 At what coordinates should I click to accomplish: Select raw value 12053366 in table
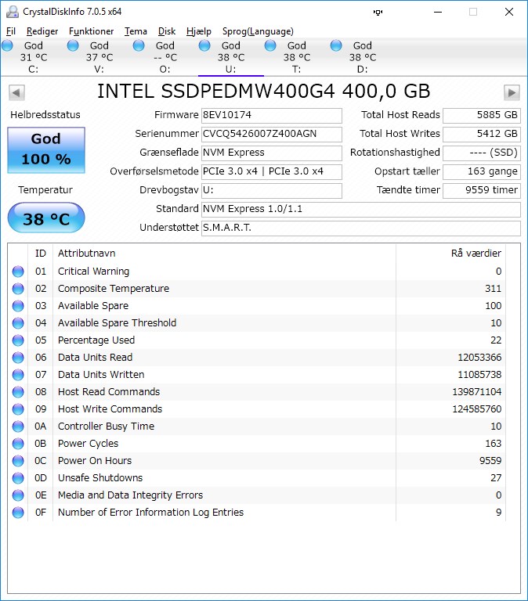(x=479, y=358)
